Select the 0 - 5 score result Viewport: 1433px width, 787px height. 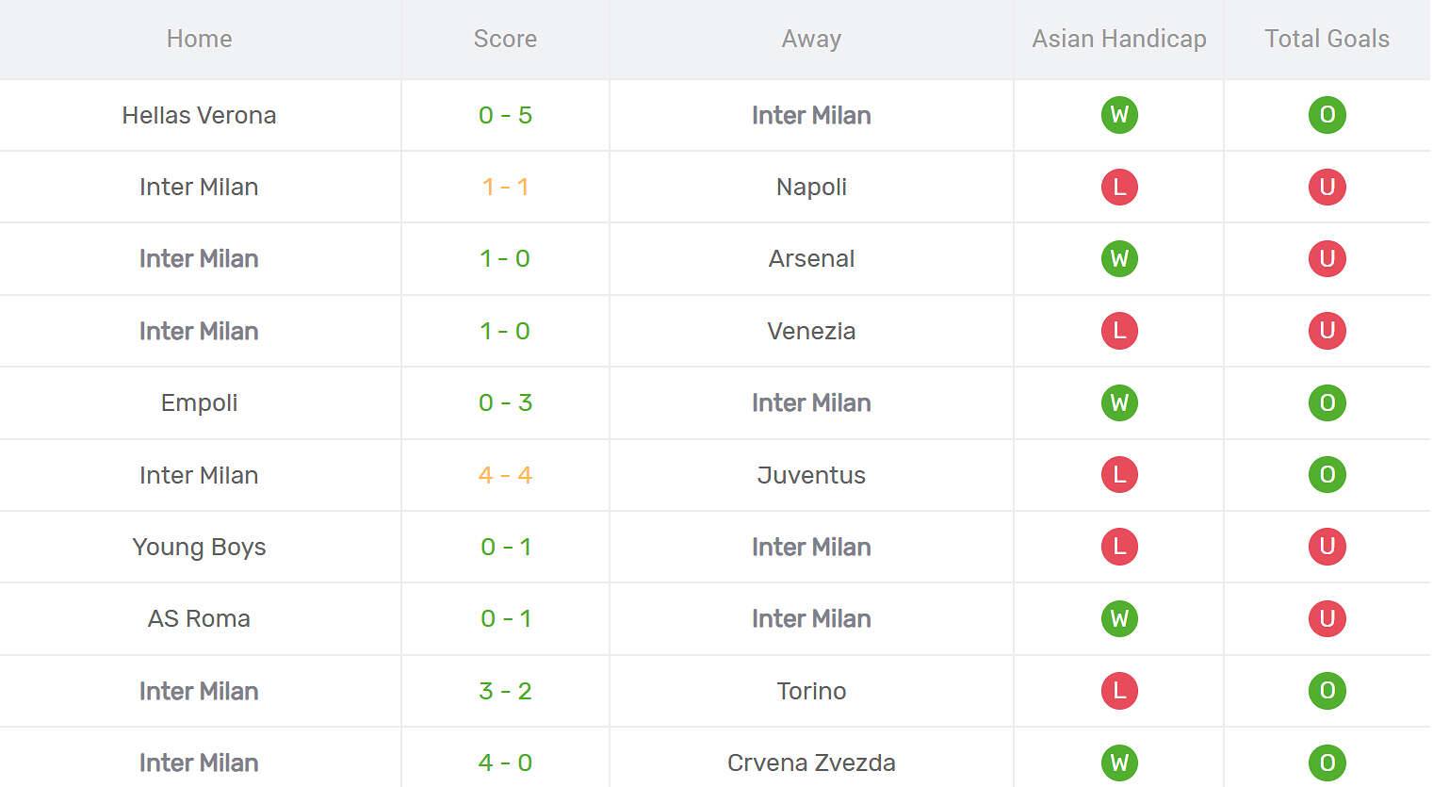(x=505, y=115)
